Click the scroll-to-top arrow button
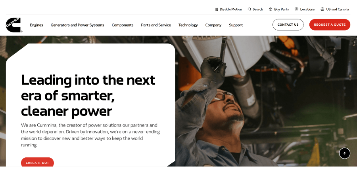The width and height of the screenshot is (357, 178). [344, 153]
